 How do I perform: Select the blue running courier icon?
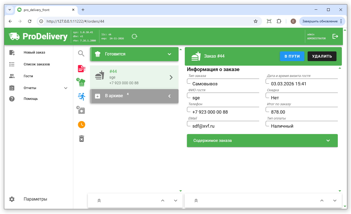[x=81, y=96]
